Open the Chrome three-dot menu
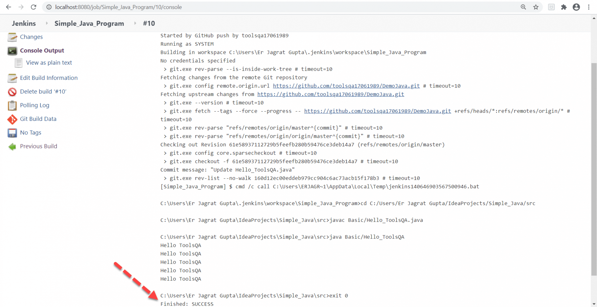Viewport: 597px width, 307px height. pos(589,7)
